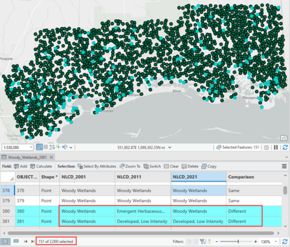
Task: Pause map drawing
Action: (x=275, y=148)
